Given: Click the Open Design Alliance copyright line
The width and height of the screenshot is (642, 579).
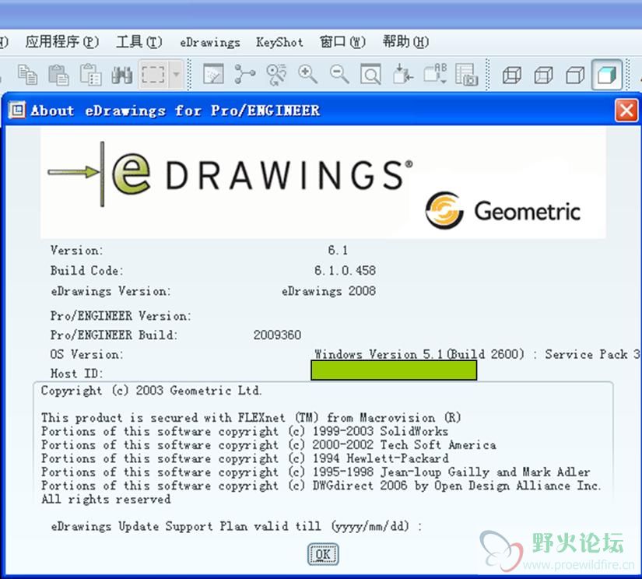Looking at the screenshot, I should [x=321, y=486].
